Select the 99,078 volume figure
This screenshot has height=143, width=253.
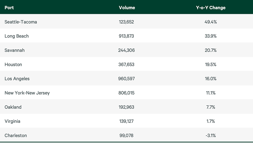[126, 135]
